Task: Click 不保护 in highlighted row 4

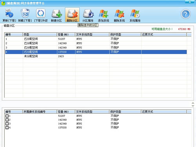Action: click(x=115, y=52)
